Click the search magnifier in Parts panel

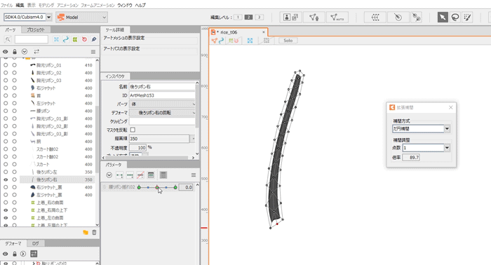[8, 39]
